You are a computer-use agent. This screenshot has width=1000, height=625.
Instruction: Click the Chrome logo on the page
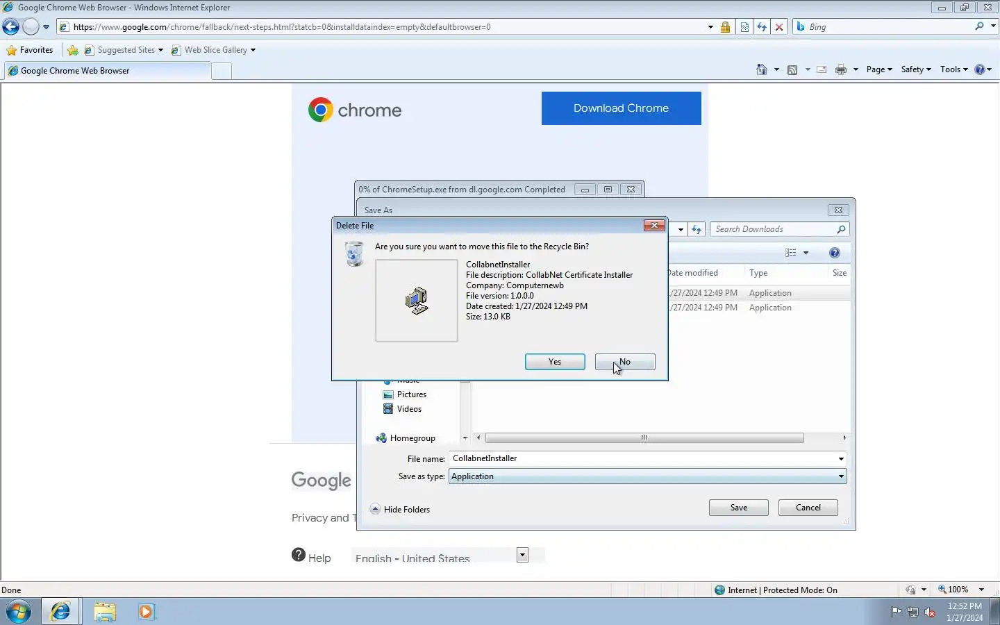tap(355, 110)
